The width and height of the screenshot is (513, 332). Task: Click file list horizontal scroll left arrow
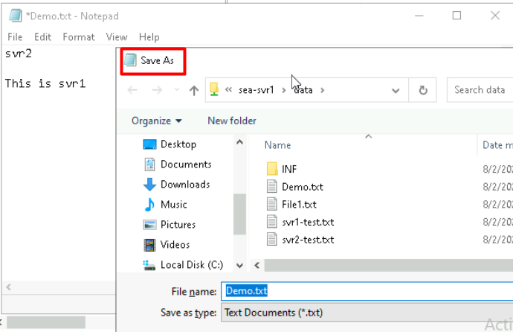(257, 266)
